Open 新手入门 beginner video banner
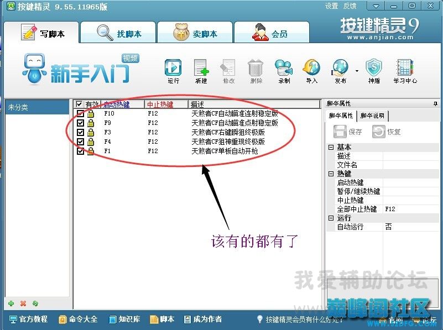The image size is (443, 330). pyautogui.click(x=81, y=69)
